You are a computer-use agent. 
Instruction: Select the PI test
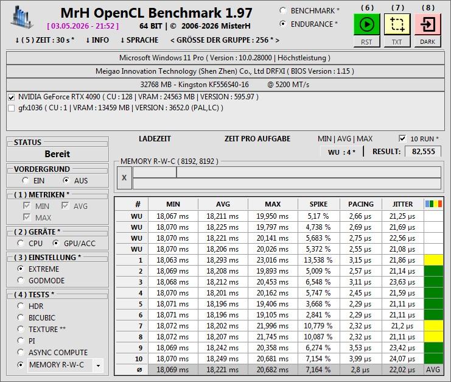tap(21, 341)
